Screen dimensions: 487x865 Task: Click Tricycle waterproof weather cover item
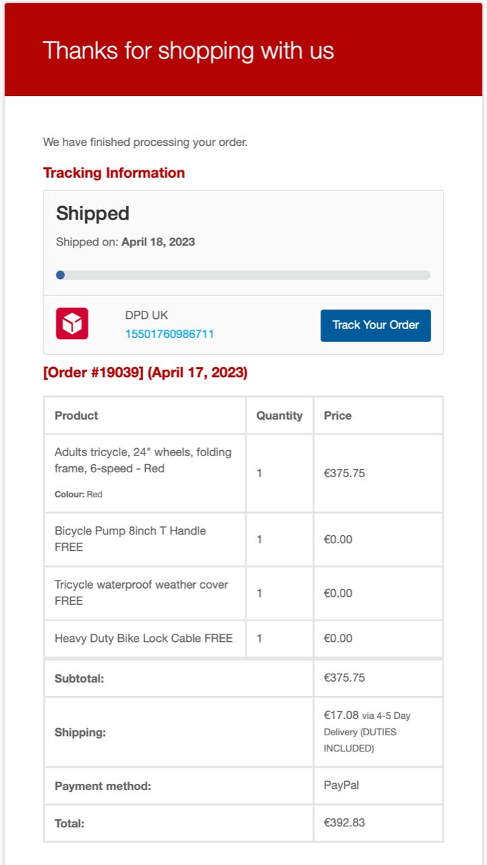141,592
